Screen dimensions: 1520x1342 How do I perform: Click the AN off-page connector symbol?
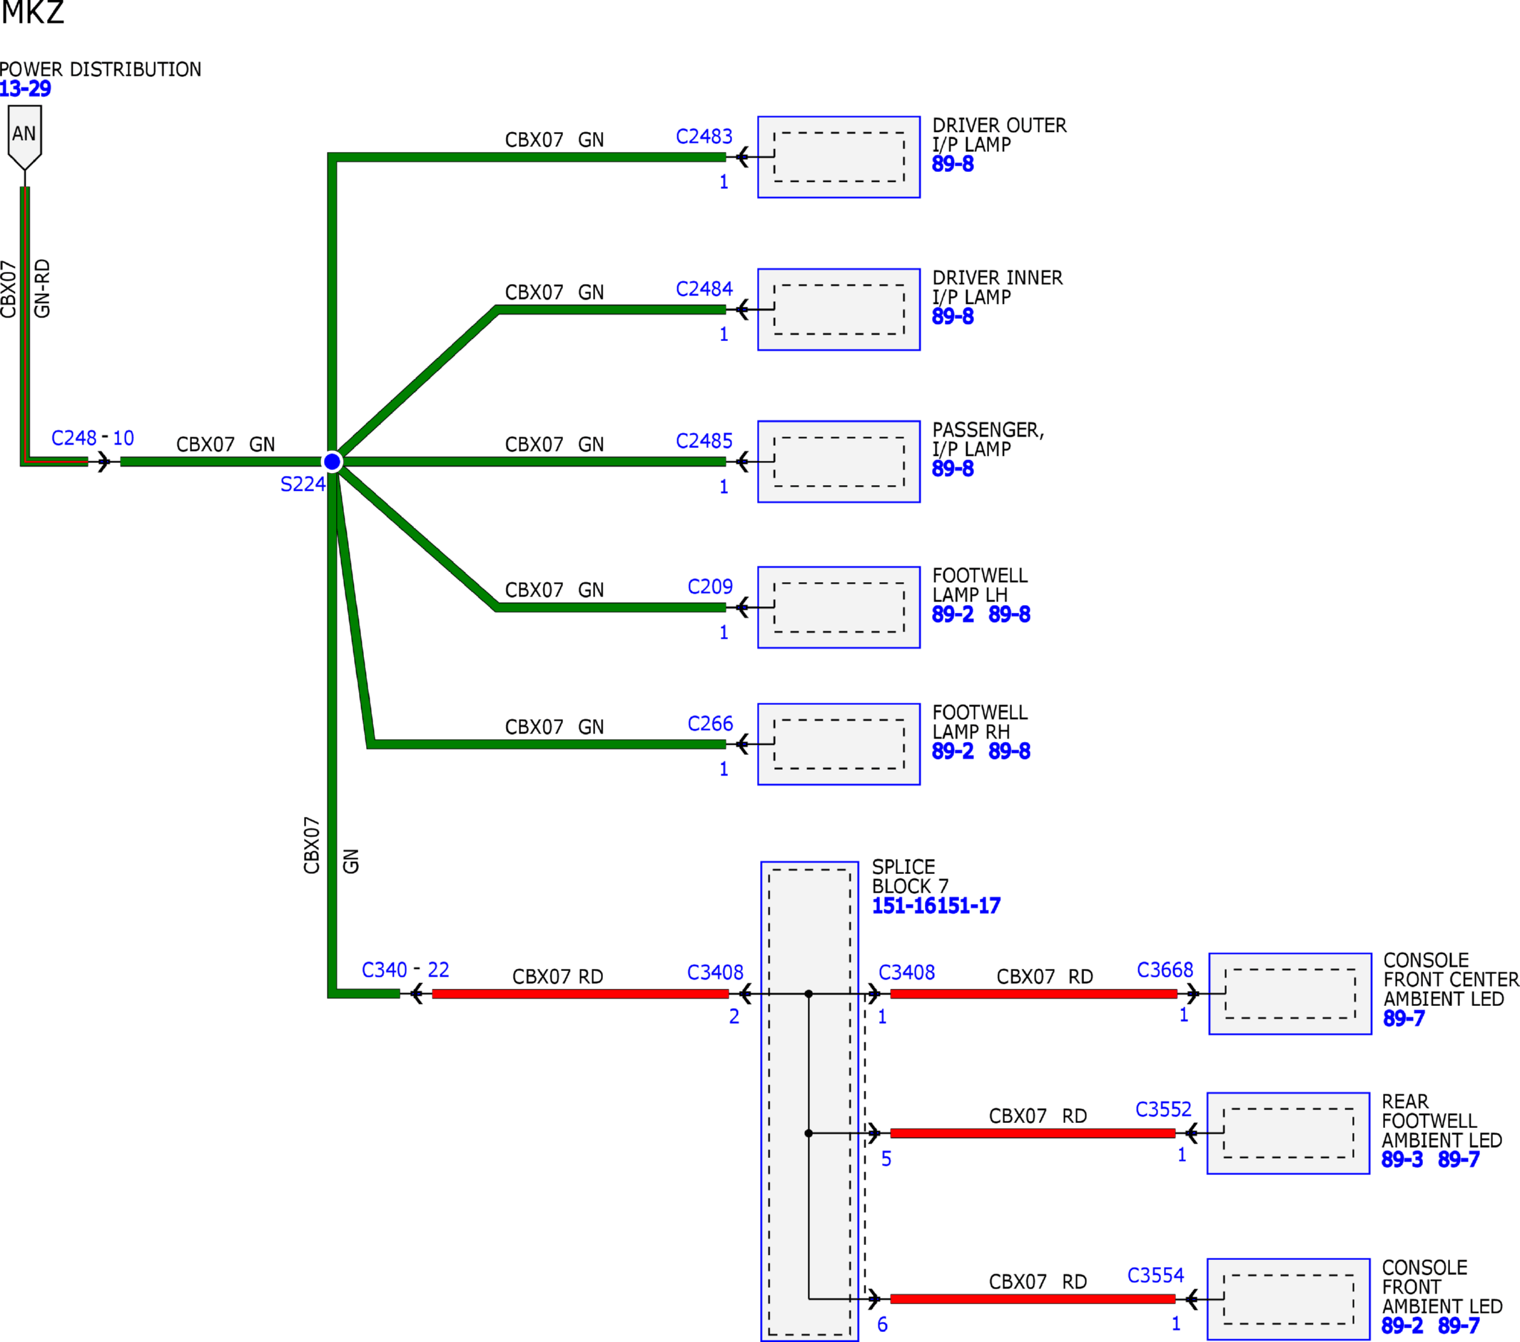24,138
